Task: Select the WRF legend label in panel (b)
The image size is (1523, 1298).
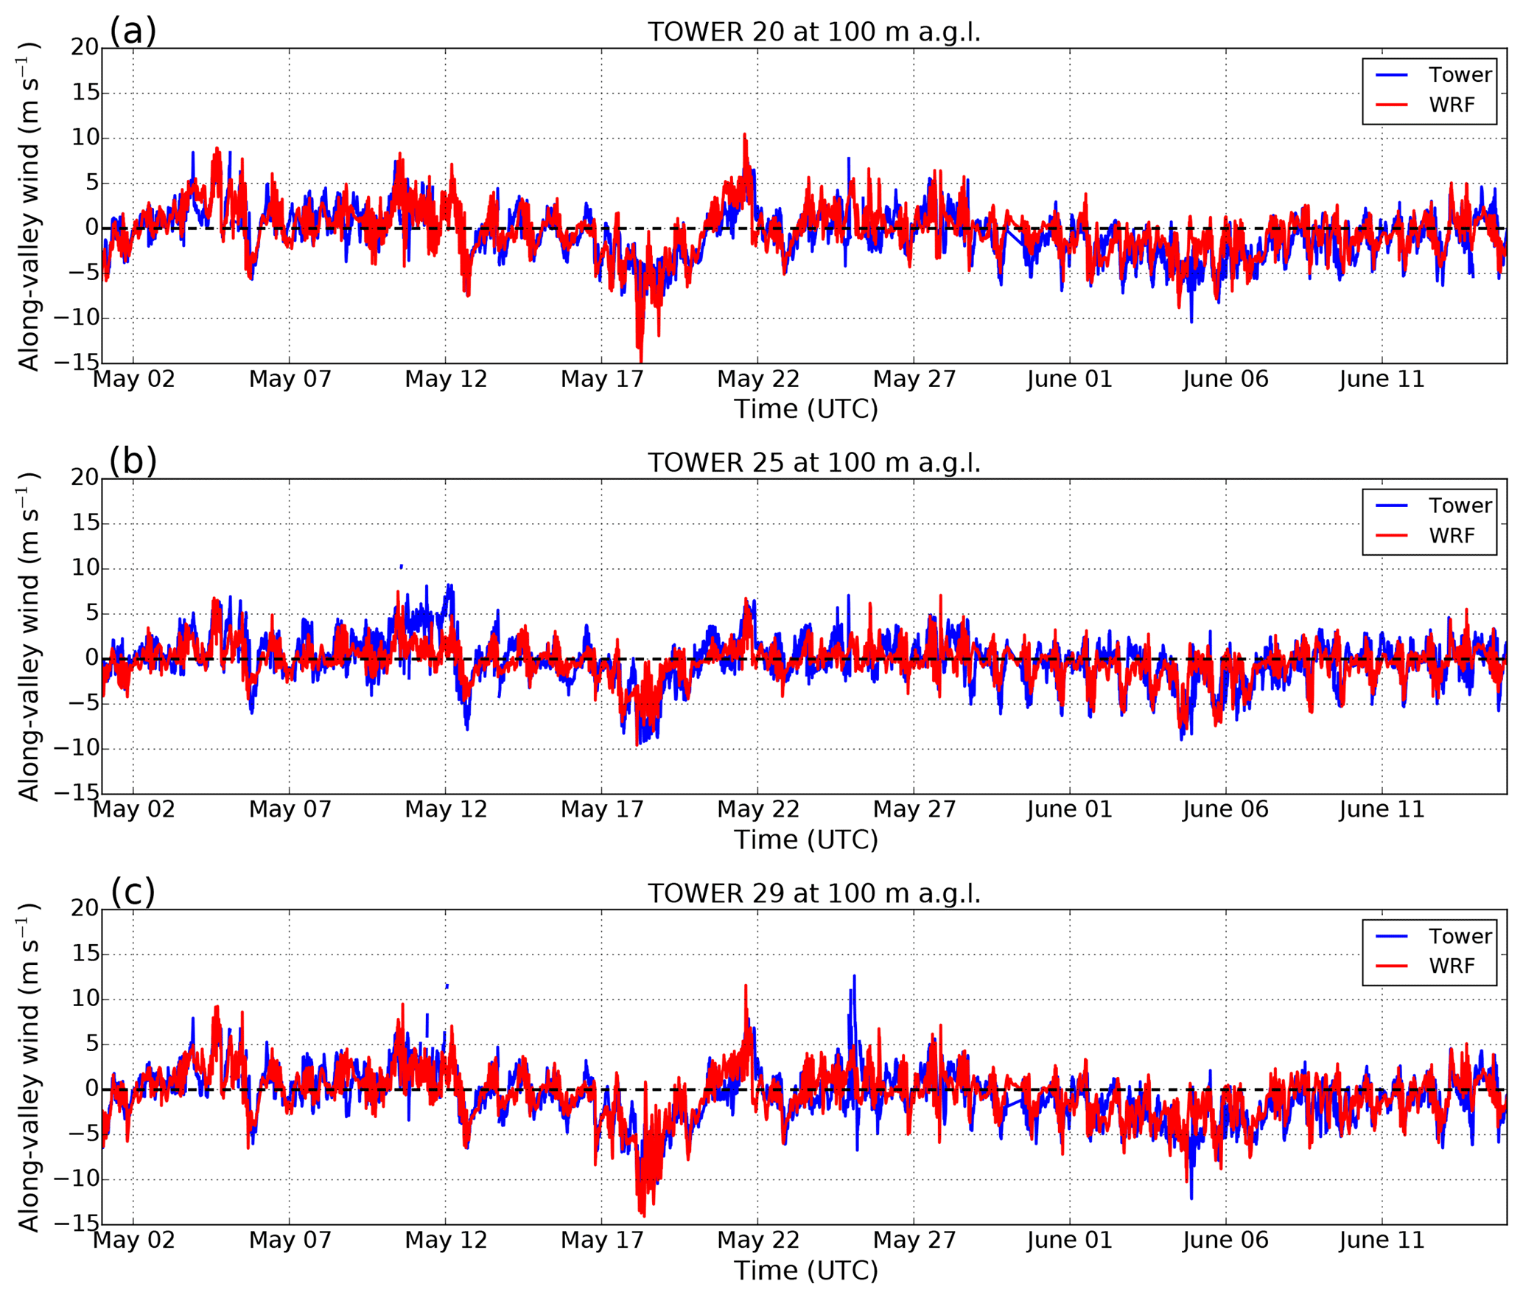Action: click(1452, 536)
